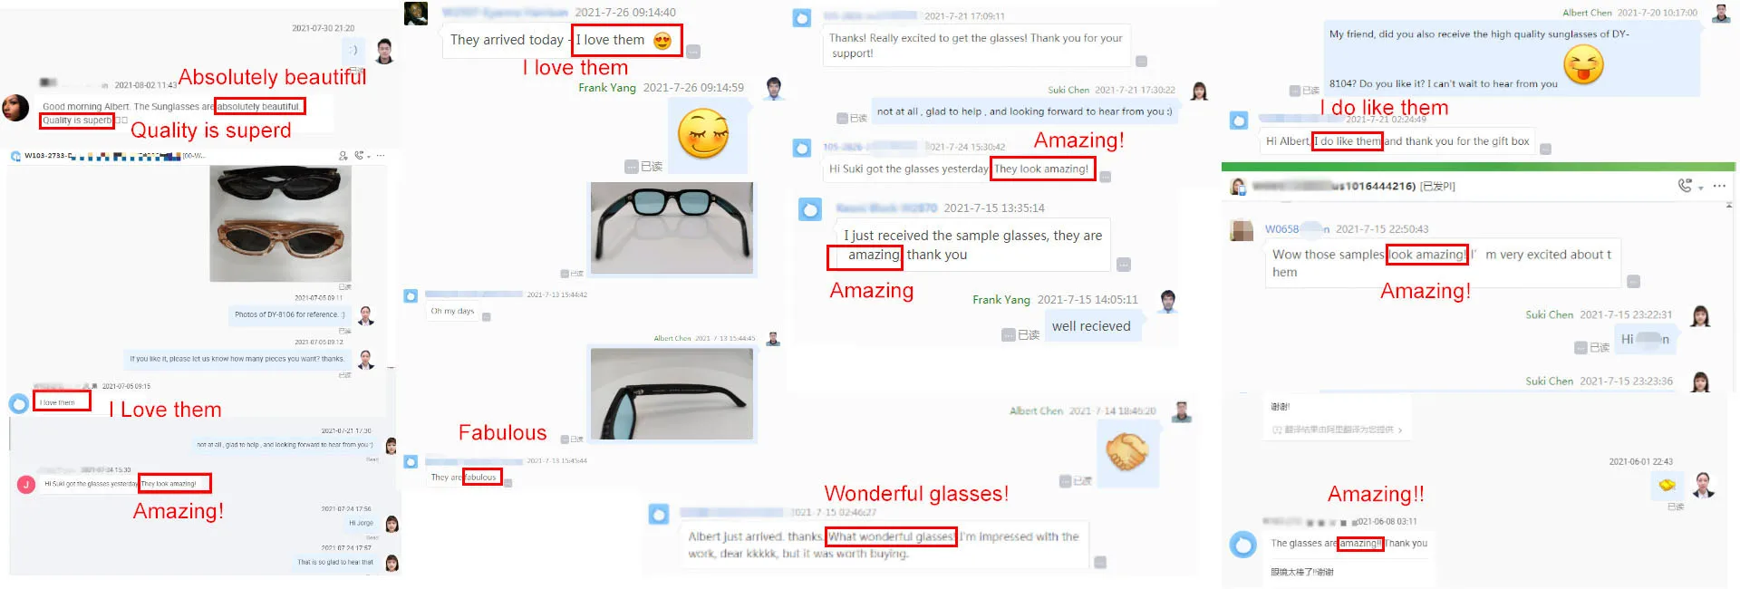This screenshot has width=1740, height=589.
Task: Click the phone icon in the W103-2733 chat header
Action: pos(360,156)
